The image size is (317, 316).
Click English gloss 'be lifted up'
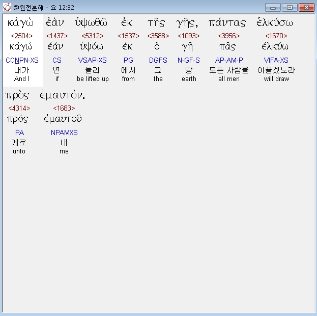coord(93,79)
